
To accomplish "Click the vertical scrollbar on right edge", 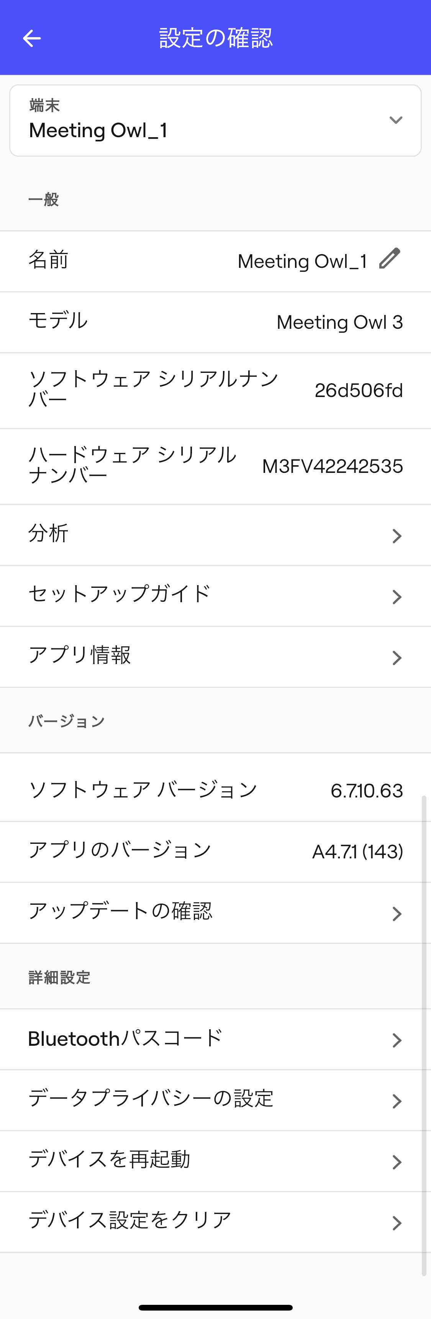I will (424, 1024).
